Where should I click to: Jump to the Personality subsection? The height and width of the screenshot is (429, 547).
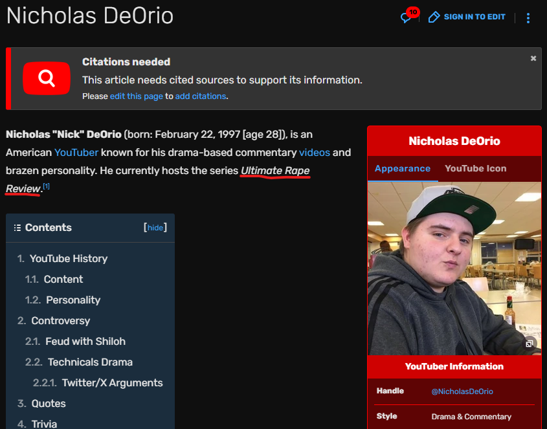pyautogui.click(x=73, y=300)
